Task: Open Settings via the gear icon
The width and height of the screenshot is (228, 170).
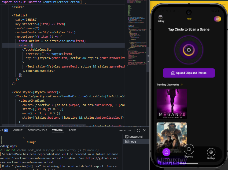Action: (x=211, y=152)
